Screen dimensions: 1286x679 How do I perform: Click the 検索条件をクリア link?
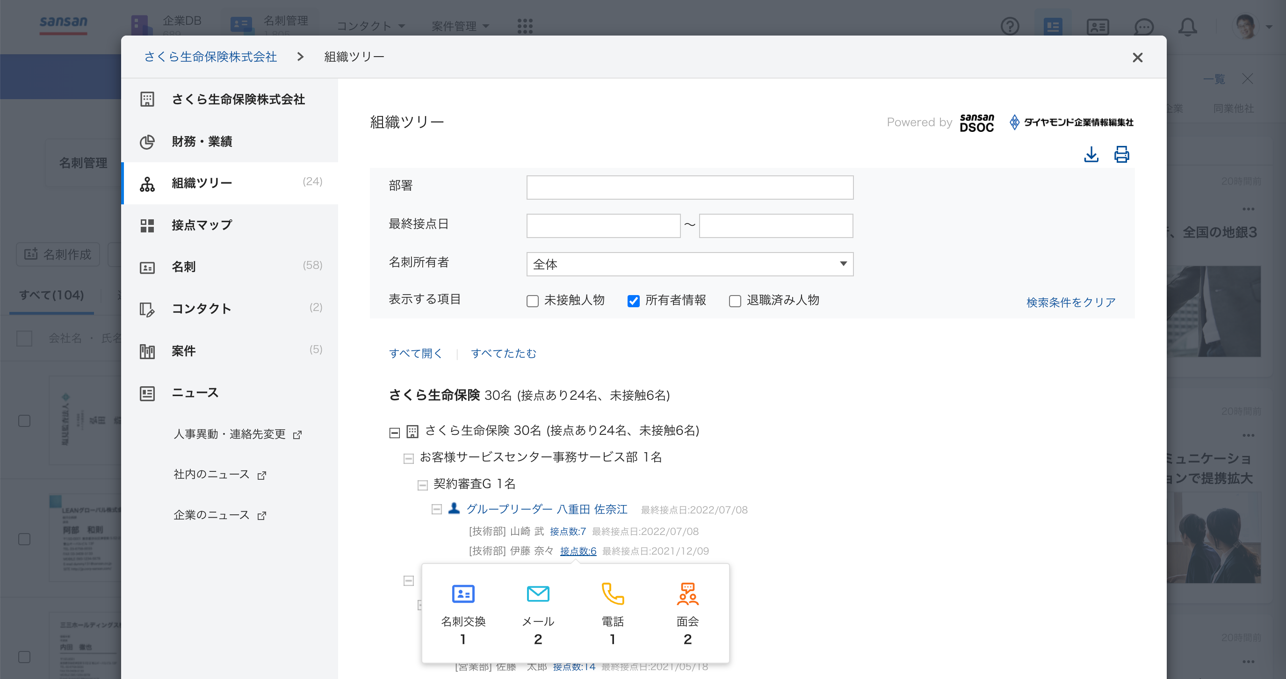[x=1070, y=302]
